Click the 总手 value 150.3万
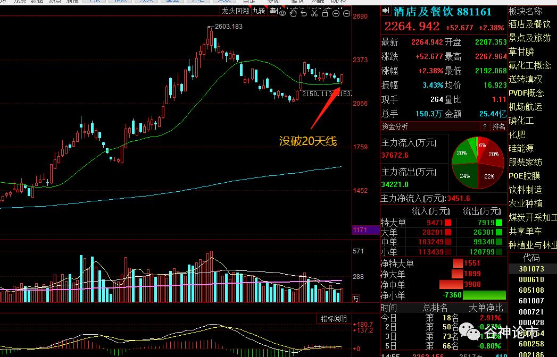 [429, 114]
